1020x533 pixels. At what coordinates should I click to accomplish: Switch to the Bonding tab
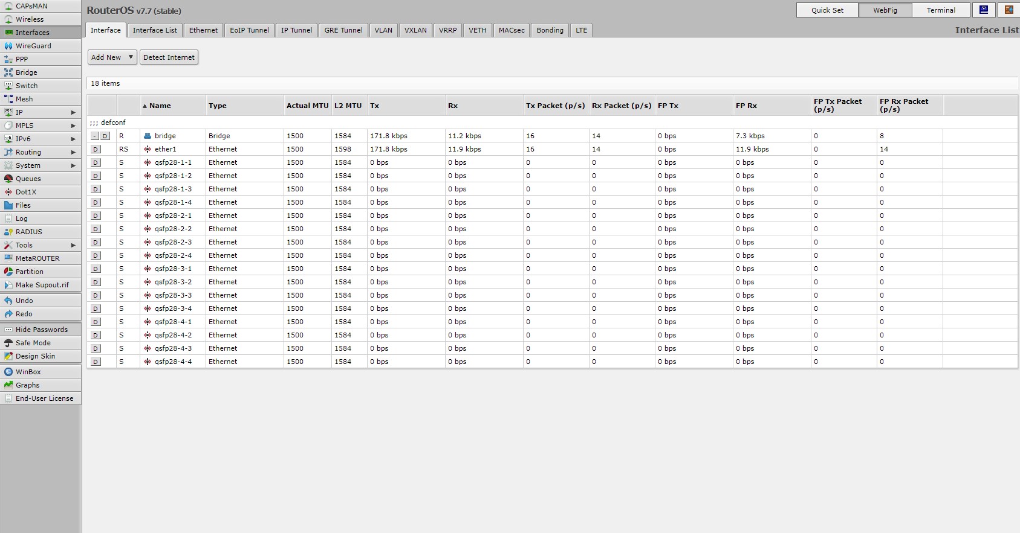pyautogui.click(x=550, y=30)
